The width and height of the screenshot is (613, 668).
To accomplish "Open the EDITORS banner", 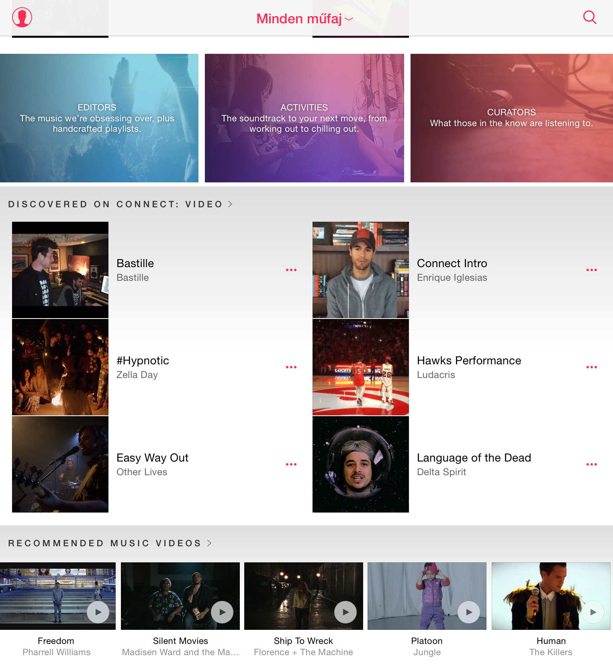I will (x=99, y=118).
